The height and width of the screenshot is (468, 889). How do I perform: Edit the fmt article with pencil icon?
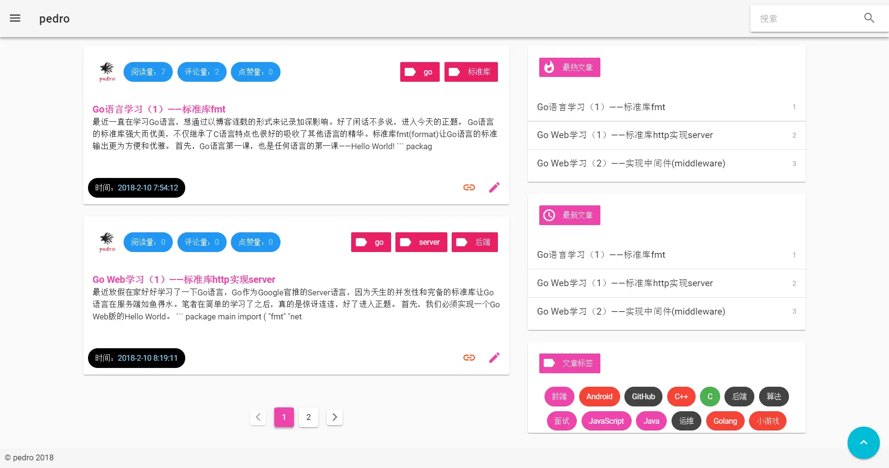coord(494,187)
